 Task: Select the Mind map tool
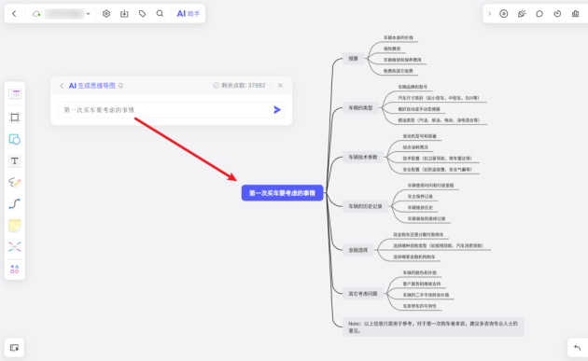click(15, 246)
